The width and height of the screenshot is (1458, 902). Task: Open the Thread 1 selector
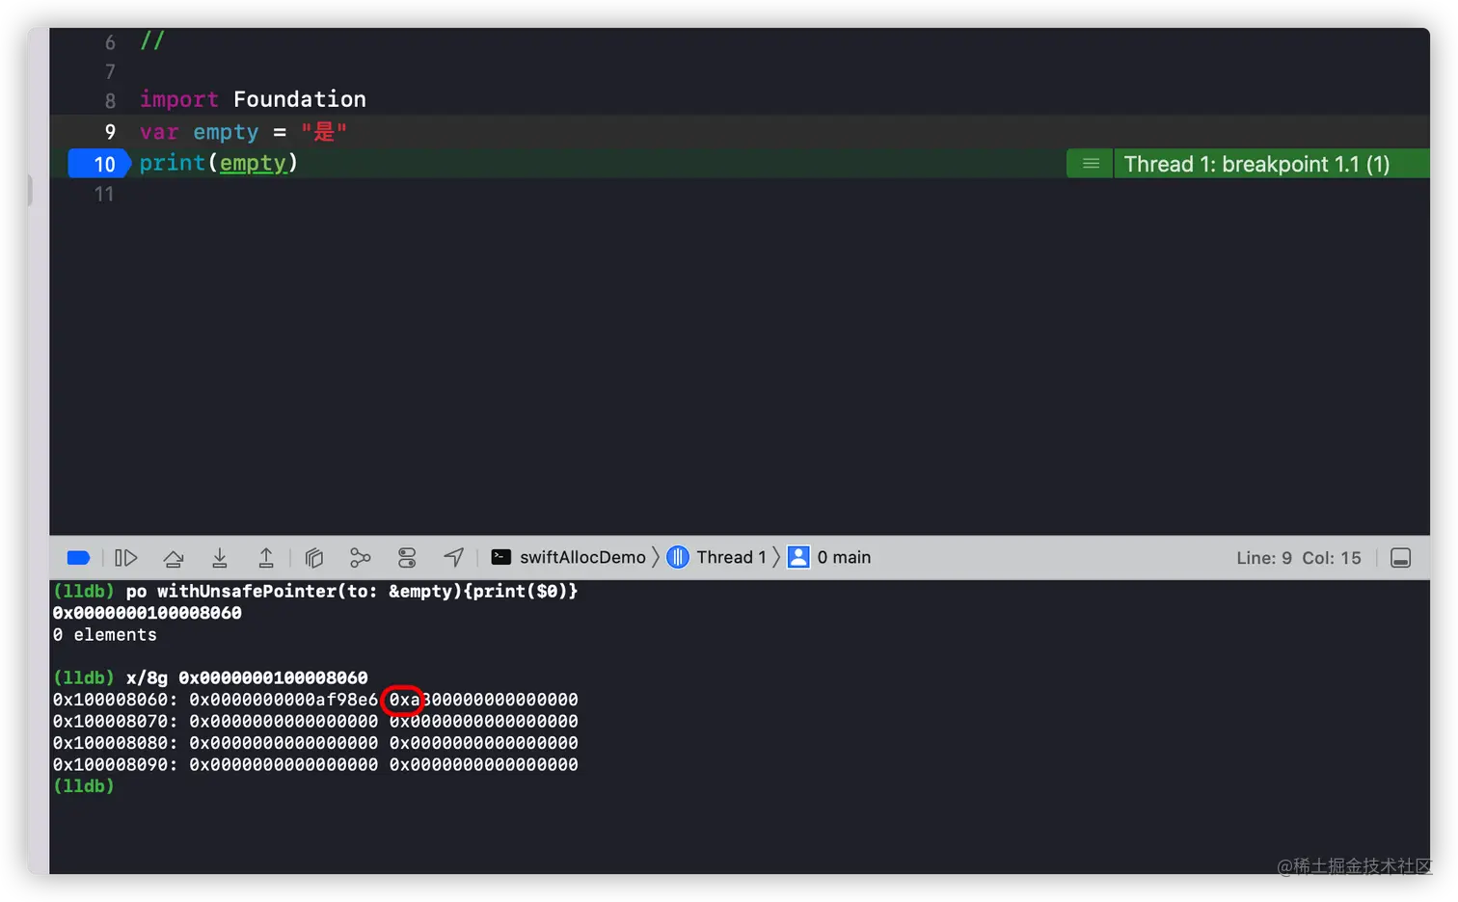[x=717, y=557]
